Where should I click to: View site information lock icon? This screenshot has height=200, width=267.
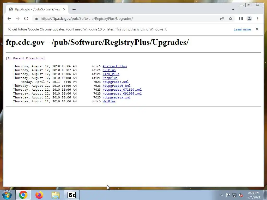[36, 18]
